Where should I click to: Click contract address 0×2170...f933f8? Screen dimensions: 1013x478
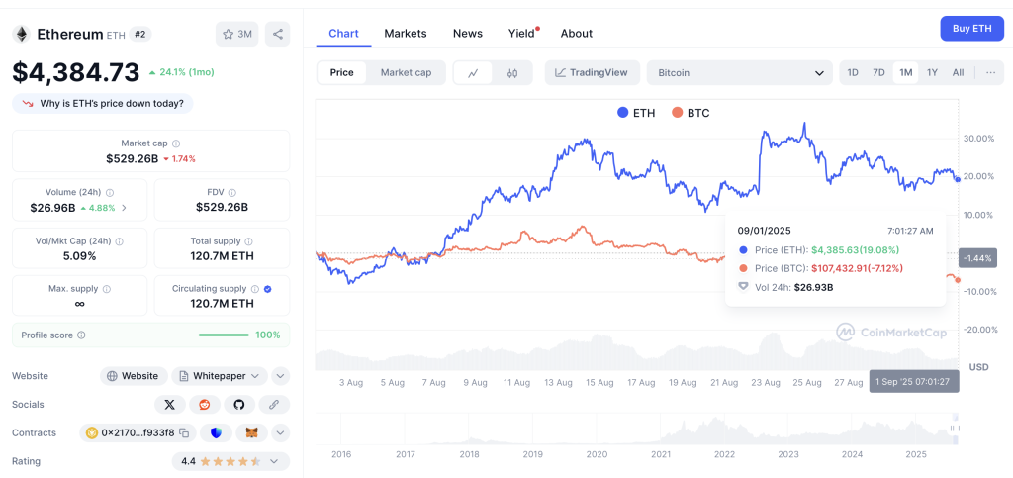point(138,432)
